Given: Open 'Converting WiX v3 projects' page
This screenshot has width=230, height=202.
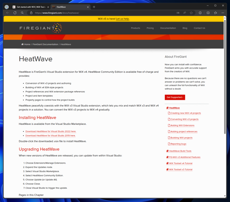Looking at the screenshot, I should point(183,119).
